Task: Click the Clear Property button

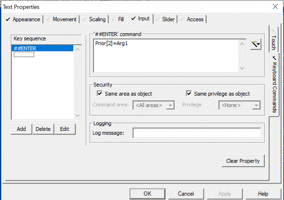Action: coord(243,161)
